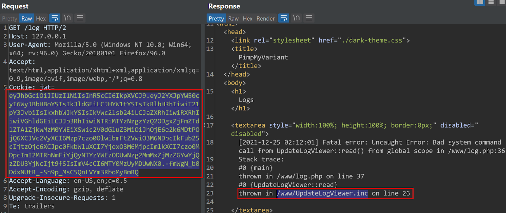Click inside the highlighted JWT cookie value
This screenshot has width=506, height=213.
coord(104,134)
